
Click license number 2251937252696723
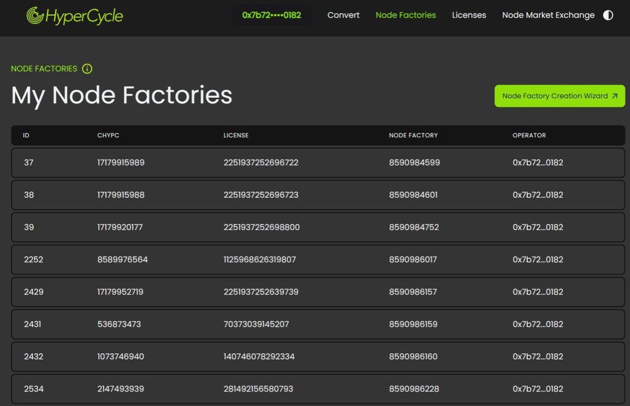tap(261, 195)
